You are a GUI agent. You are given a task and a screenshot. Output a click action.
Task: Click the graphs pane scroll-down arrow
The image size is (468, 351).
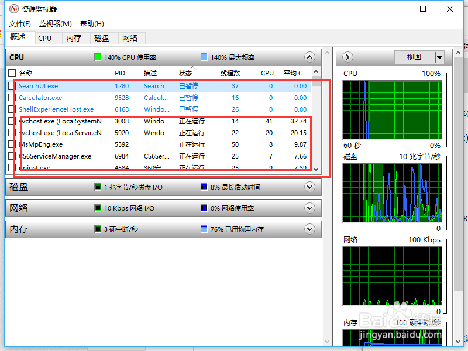click(459, 342)
